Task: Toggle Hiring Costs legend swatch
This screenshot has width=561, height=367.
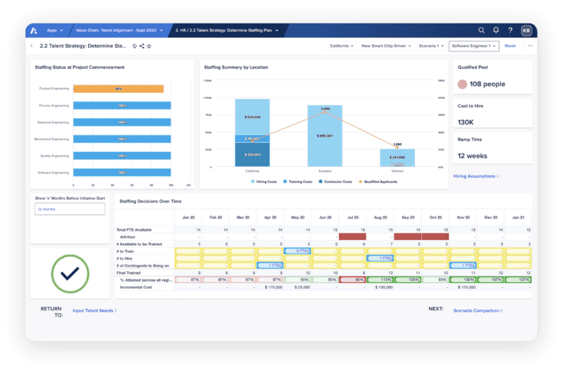Action: (253, 182)
